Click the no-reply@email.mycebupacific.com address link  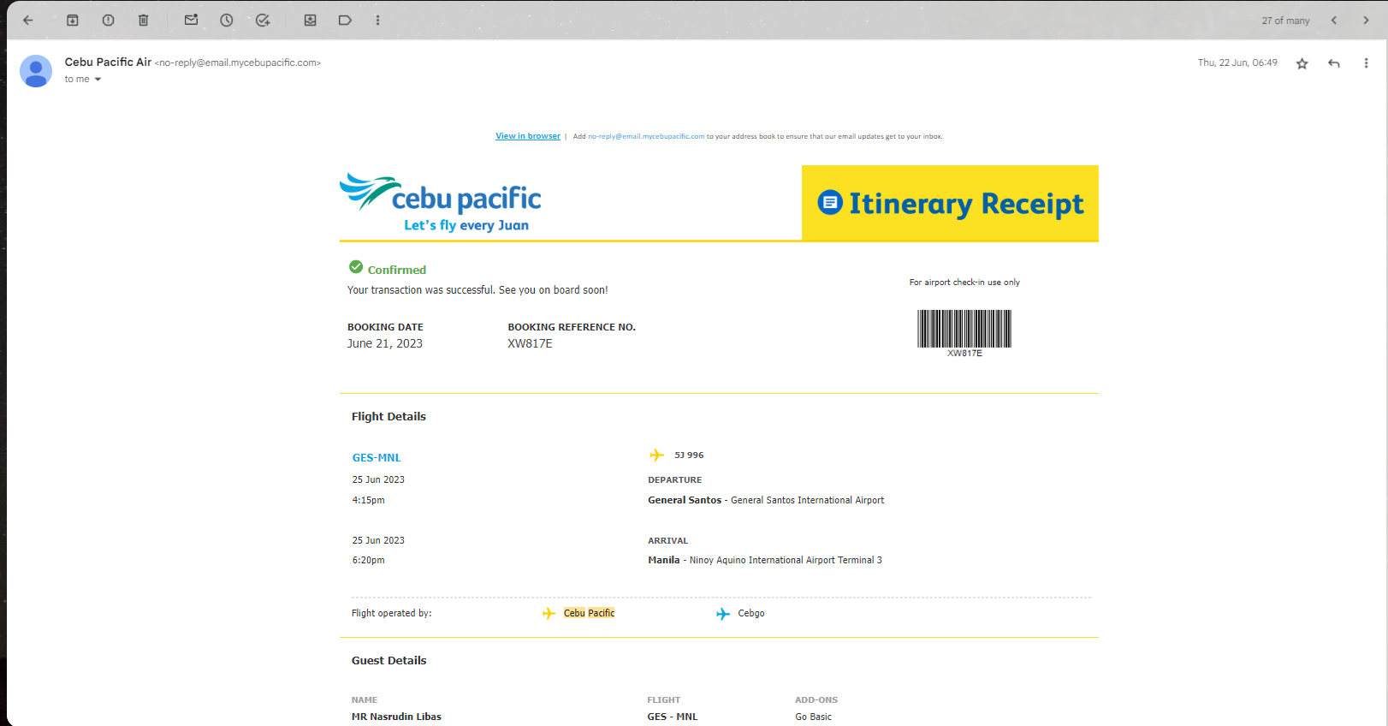646,136
